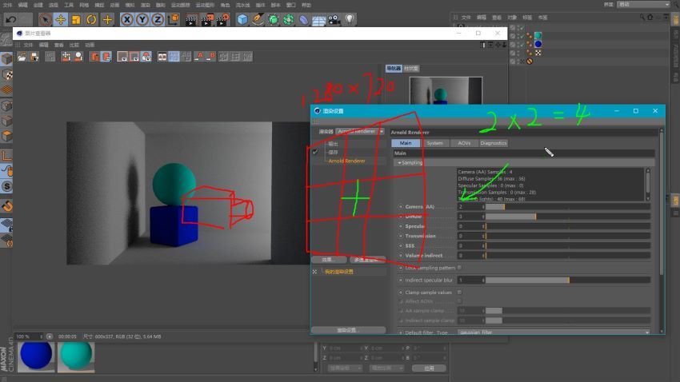Switch to the Diagnostics tab
Screen dimensions: 680x382
[x=493, y=143]
